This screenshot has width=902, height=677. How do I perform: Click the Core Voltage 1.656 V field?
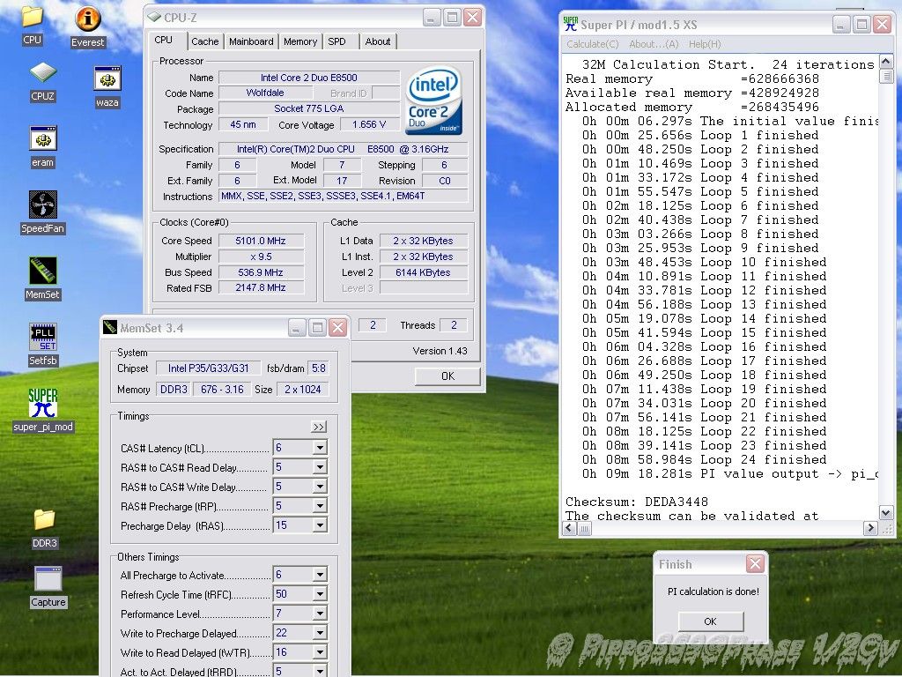coord(369,124)
